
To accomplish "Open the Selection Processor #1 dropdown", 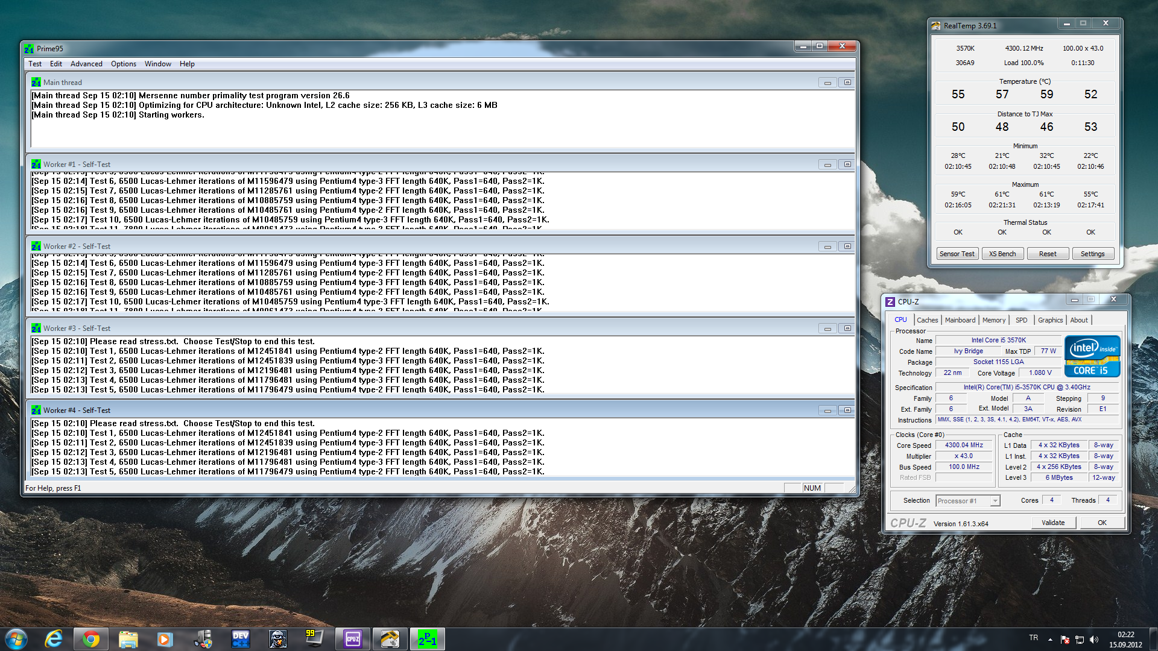I will (995, 501).
